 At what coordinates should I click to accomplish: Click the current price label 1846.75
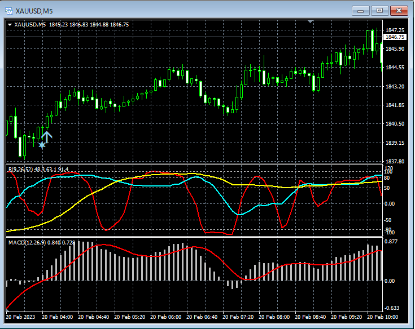pyautogui.click(x=395, y=37)
